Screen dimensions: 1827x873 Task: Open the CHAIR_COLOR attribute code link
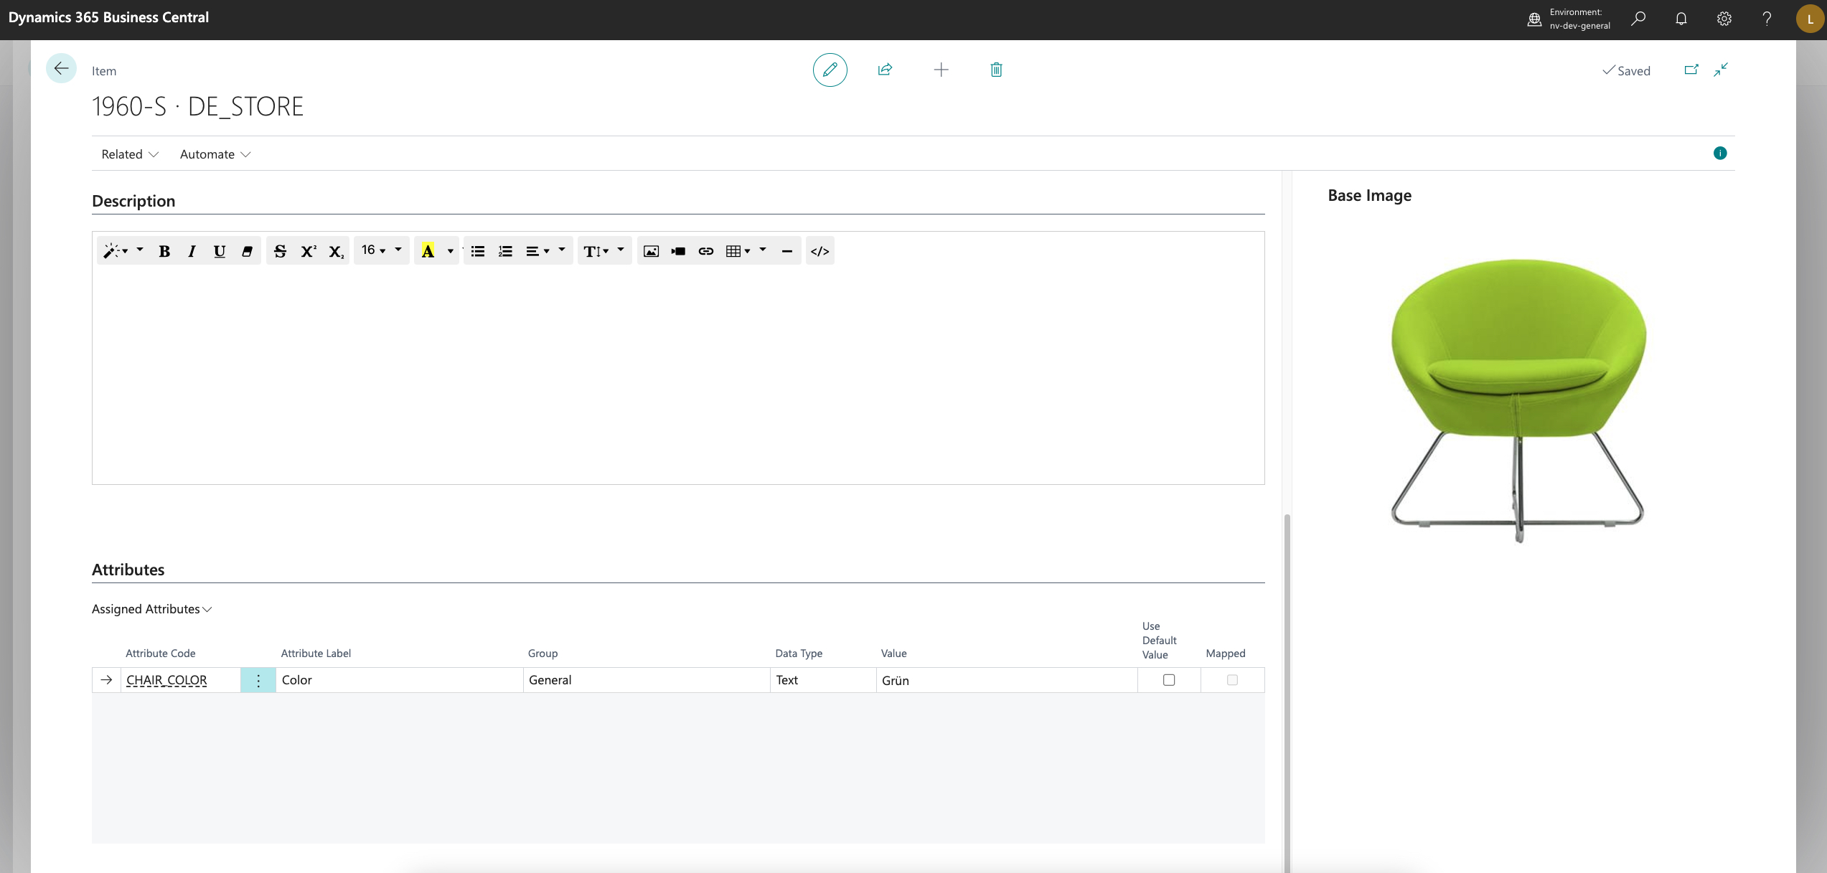166,680
